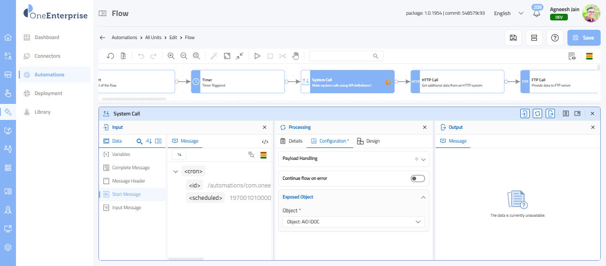Switch to the Design tab

click(369, 141)
